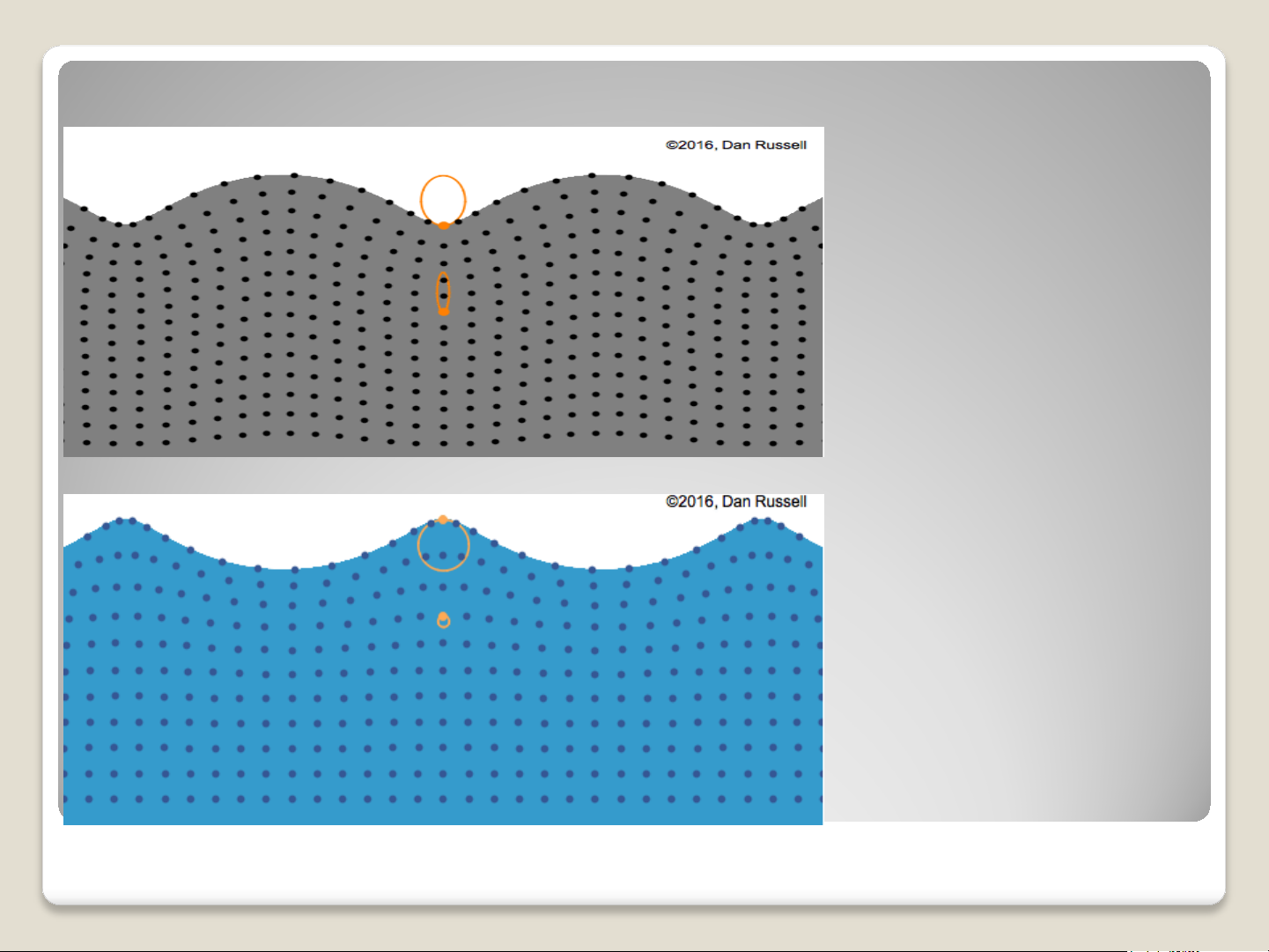Click the large orange circle at the blue wave crest
The image size is (1269, 952).
pos(443,544)
